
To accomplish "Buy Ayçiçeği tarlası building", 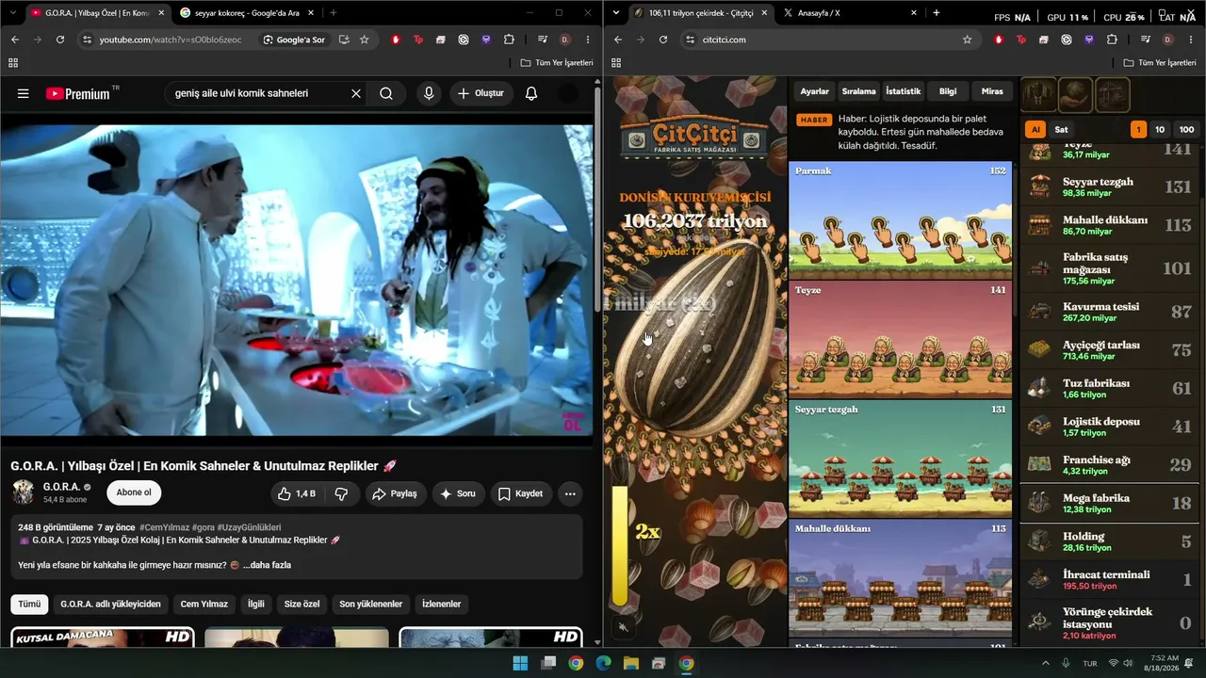I will [1110, 350].
